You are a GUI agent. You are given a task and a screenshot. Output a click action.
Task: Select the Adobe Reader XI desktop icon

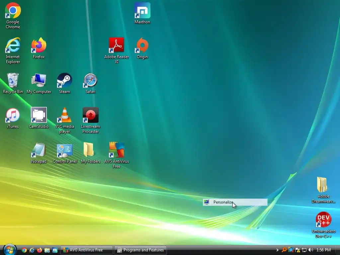(117, 51)
